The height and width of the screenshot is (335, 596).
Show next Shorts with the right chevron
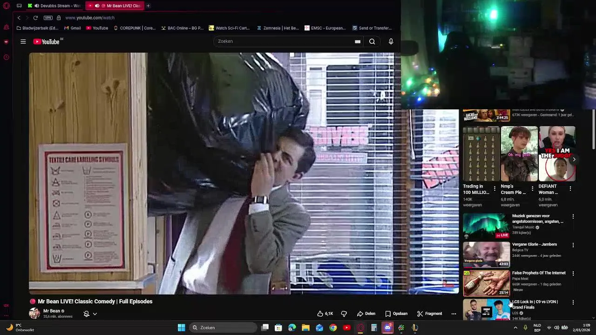pyautogui.click(x=574, y=160)
